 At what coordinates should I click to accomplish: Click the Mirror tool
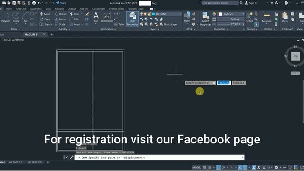(x=61, y=19)
